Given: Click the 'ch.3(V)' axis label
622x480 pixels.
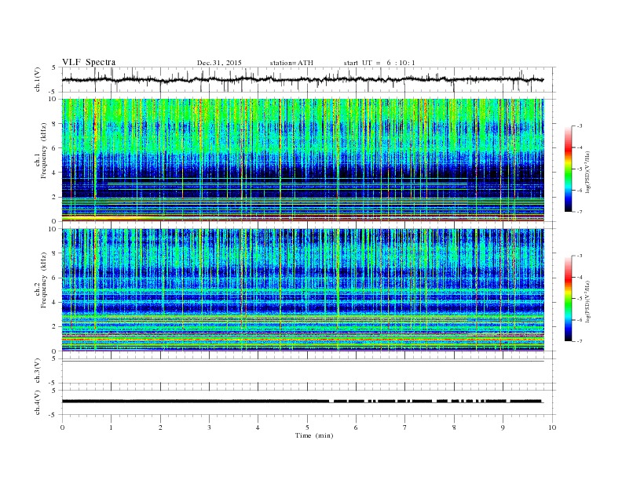Looking at the screenshot, I should coord(38,371).
